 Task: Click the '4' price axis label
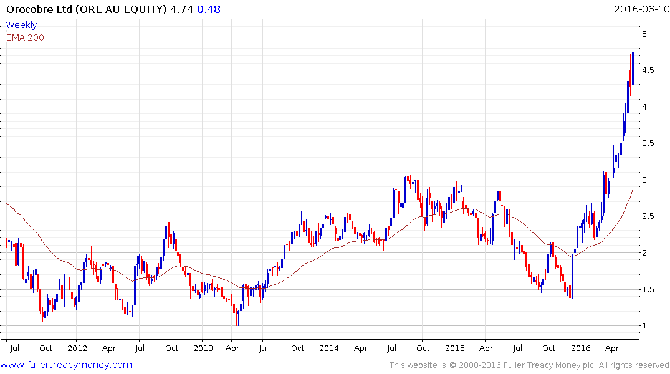pos(644,107)
